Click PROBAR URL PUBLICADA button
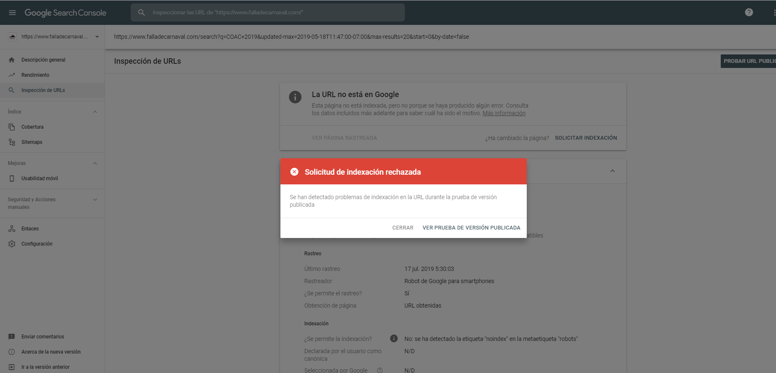 (748, 61)
